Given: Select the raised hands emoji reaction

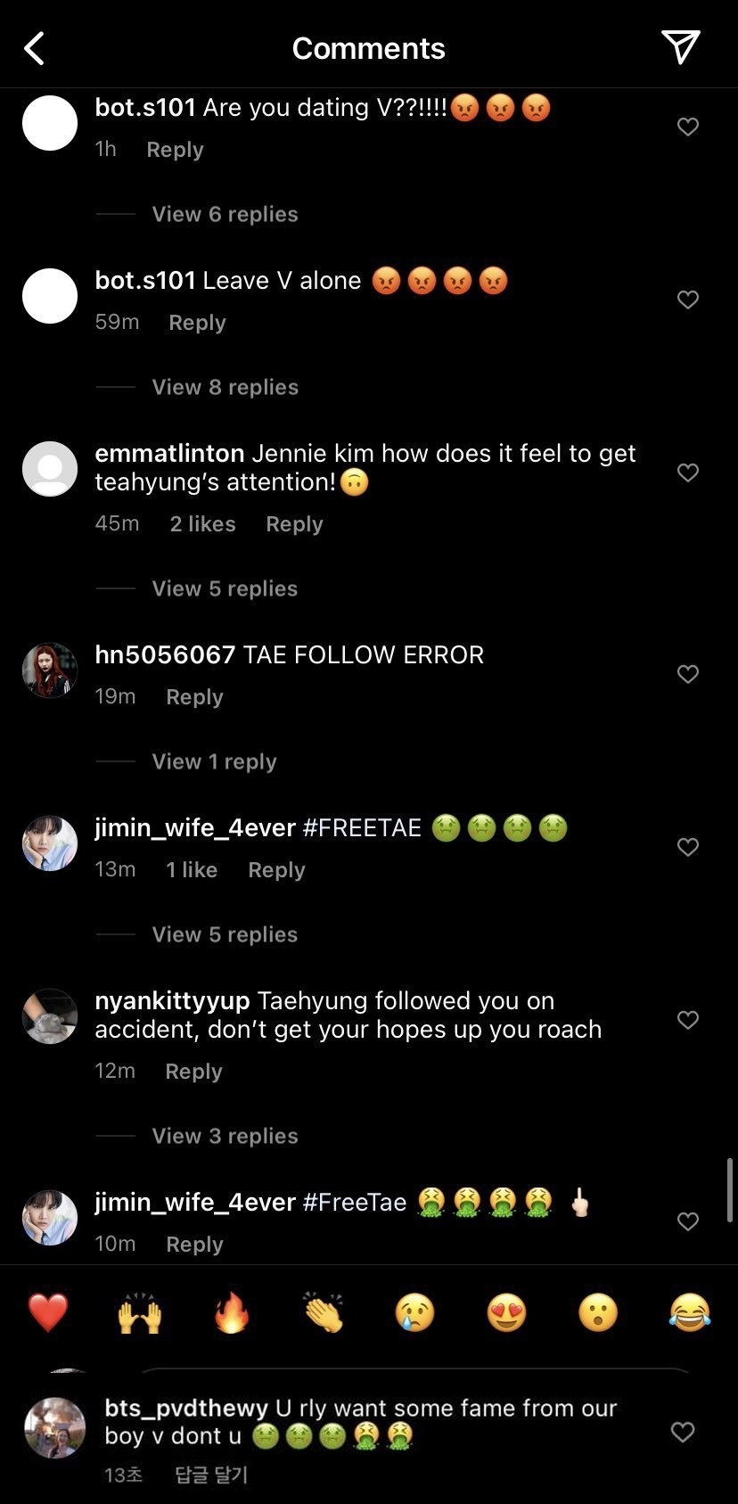Looking at the screenshot, I should tap(140, 1312).
